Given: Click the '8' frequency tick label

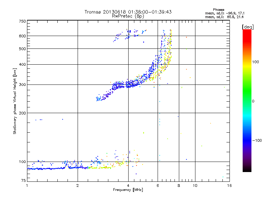Looking at the screenshot, I should coord(179,186).
